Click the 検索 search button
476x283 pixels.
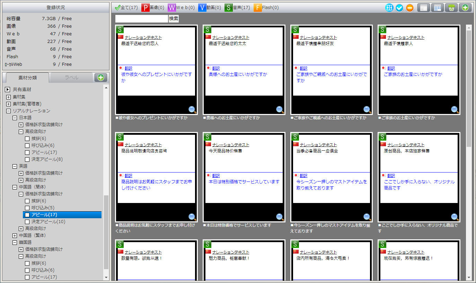(174, 19)
